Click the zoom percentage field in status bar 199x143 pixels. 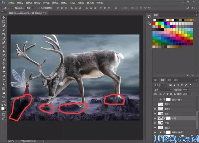(x=11, y=141)
